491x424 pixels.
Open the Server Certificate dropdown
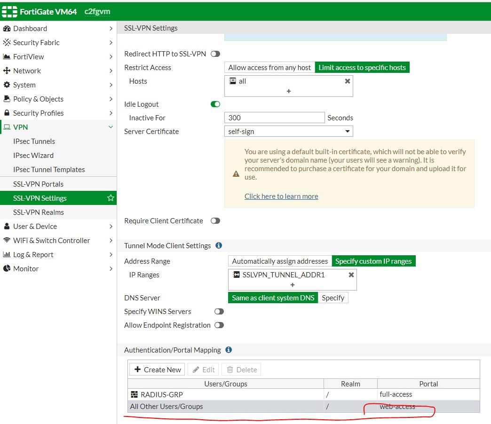tap(288, 132)
